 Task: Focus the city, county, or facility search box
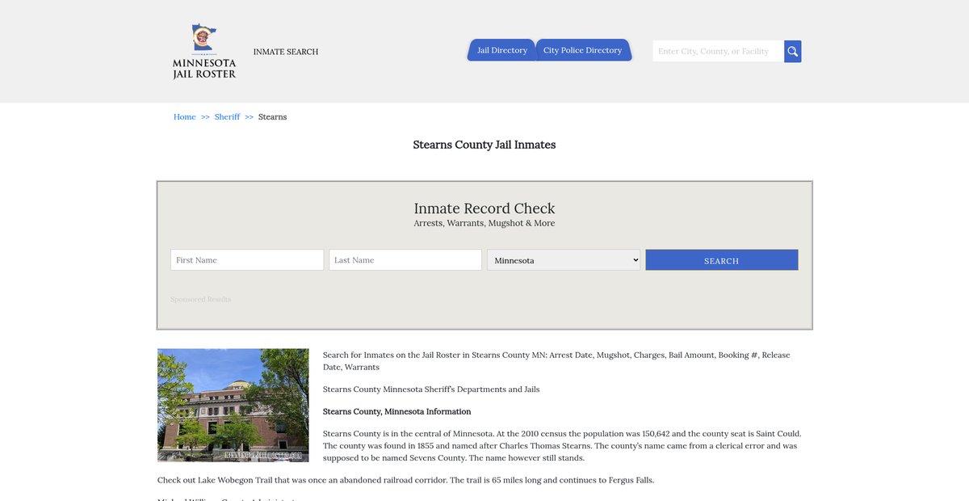pos(718,52)
